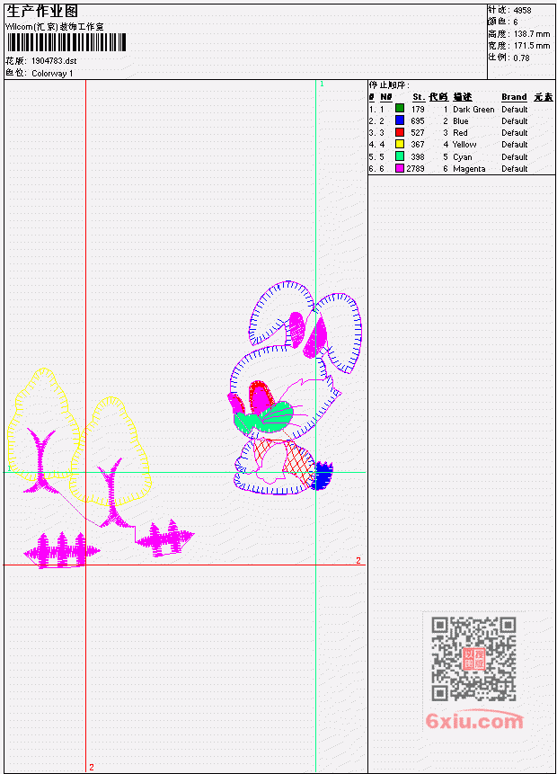Click the width value 171.5 mm
The width and height of the screenshot is (557, 774).
click(532, 46)
